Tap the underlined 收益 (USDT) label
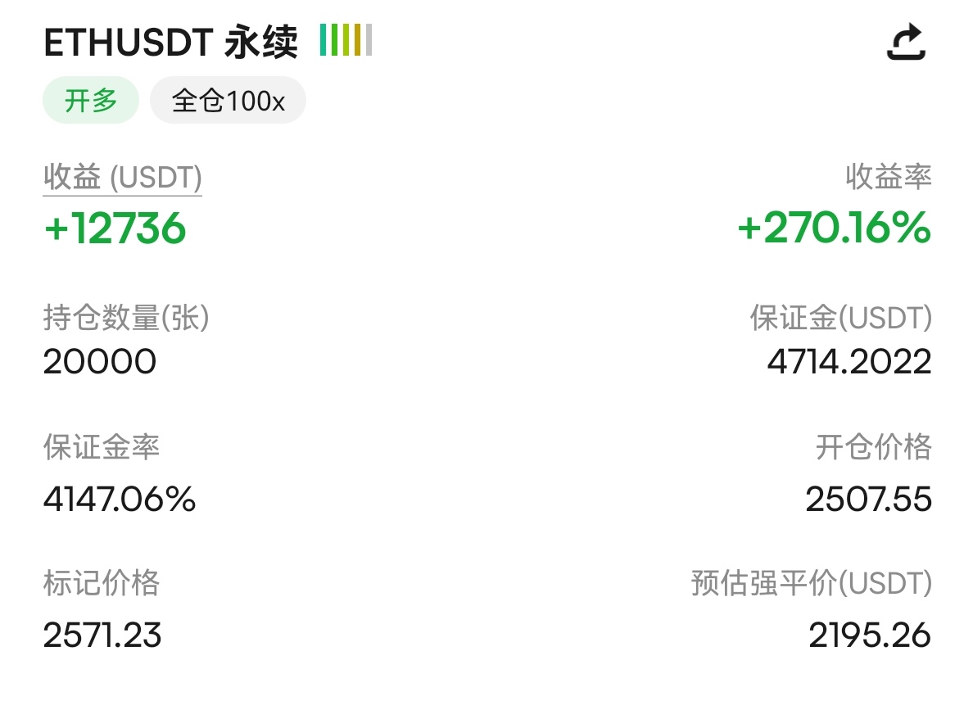 coord(122,178)
